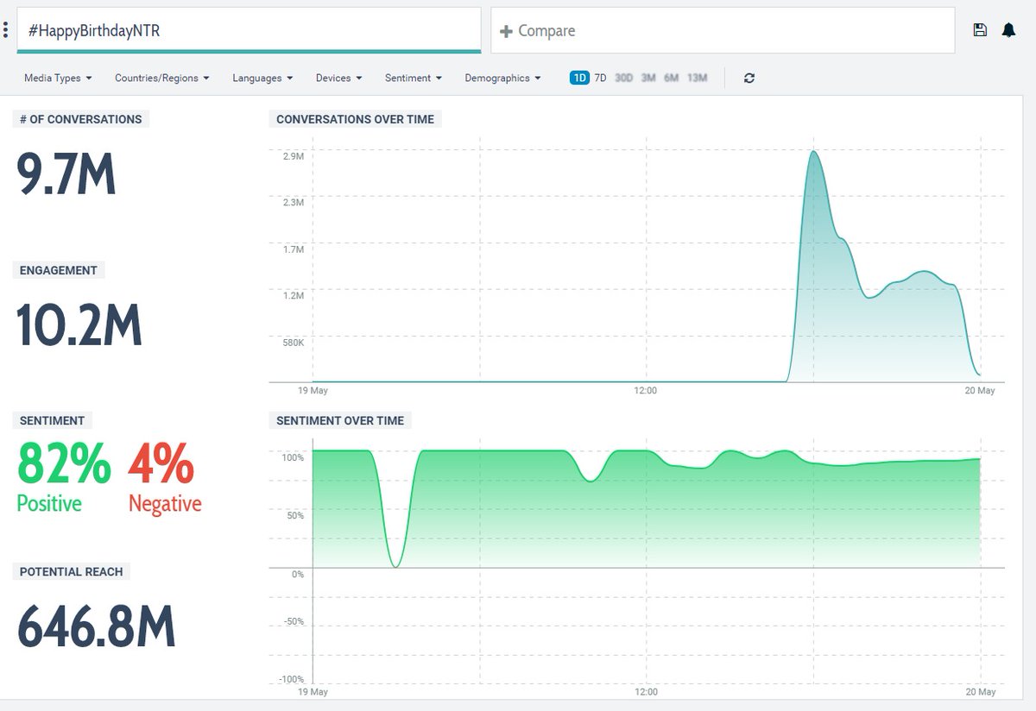Switch to 13M time range
This screenshot has height=711, width=1036.
pyautogui.click(x=697, y=78)
